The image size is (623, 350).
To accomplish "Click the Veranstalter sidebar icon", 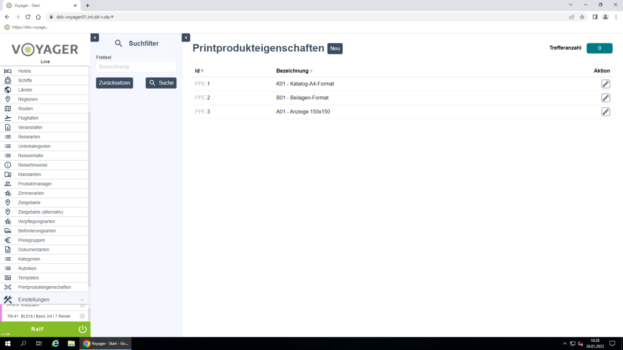I will pyautogui.click(x=8, y=128).
